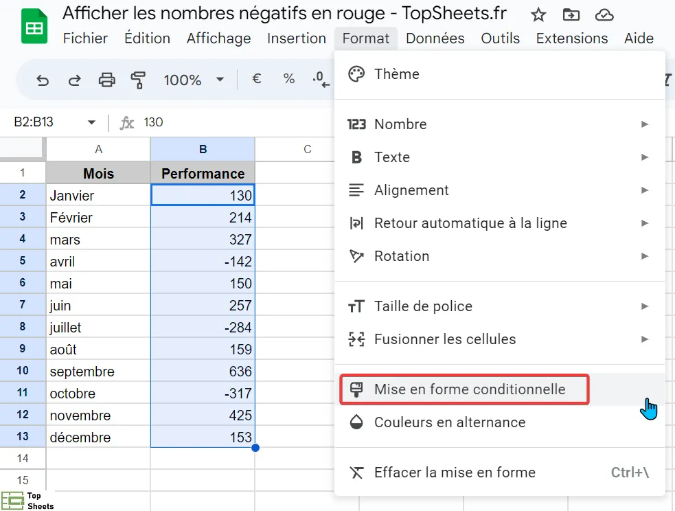
Task: Select the cell containing décembre
Action: 99,437
